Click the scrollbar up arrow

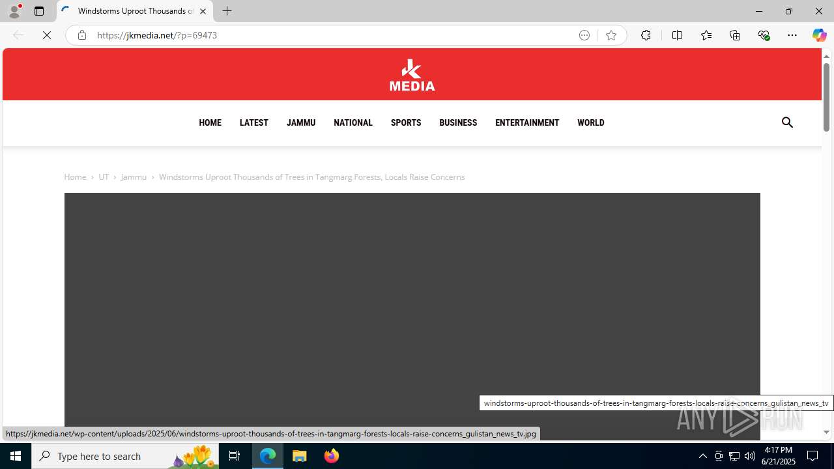pos(826,56)
